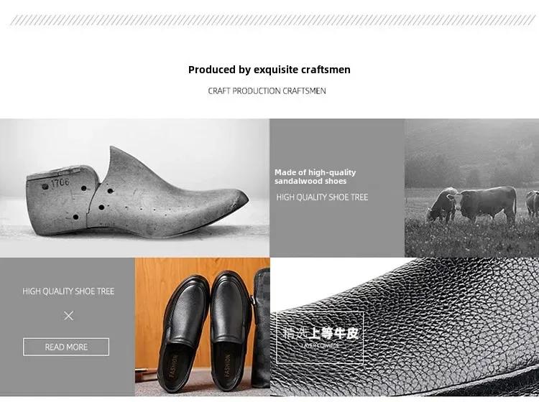Click the diagonal striped divider bar
539x402 pixels.
(x=272, y=20)
